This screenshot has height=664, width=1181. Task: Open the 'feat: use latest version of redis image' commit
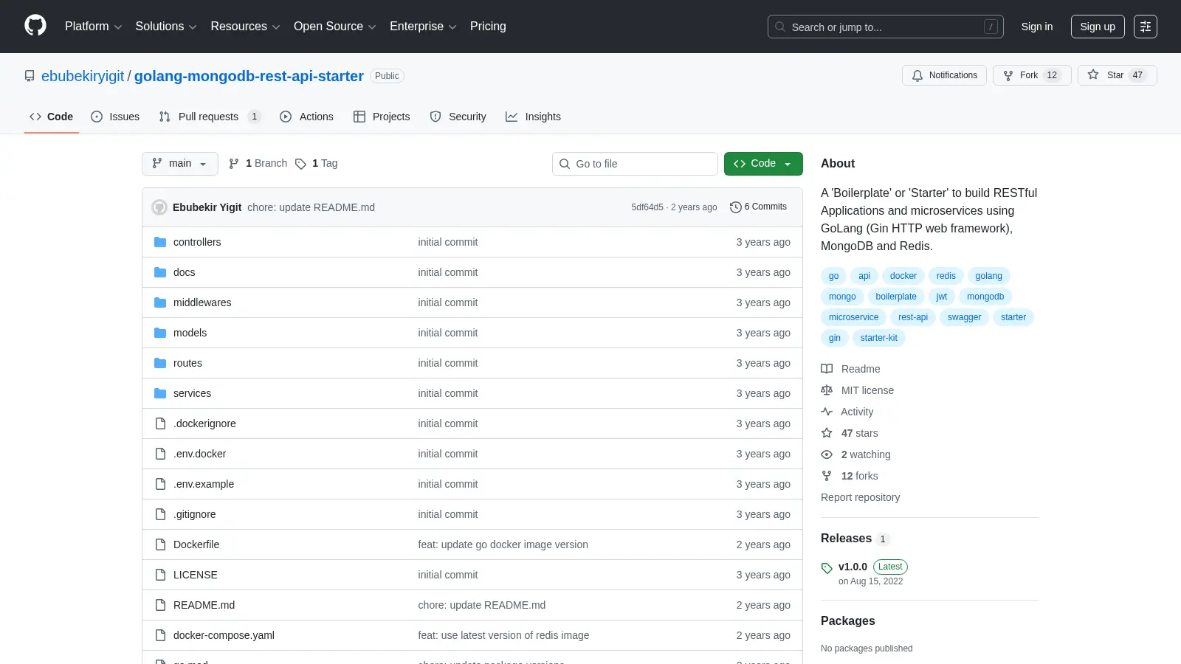click(503, 635)
